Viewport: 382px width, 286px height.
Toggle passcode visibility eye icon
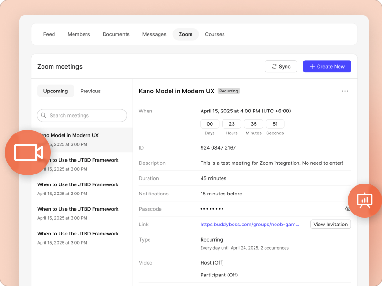[x=348, y=209]
